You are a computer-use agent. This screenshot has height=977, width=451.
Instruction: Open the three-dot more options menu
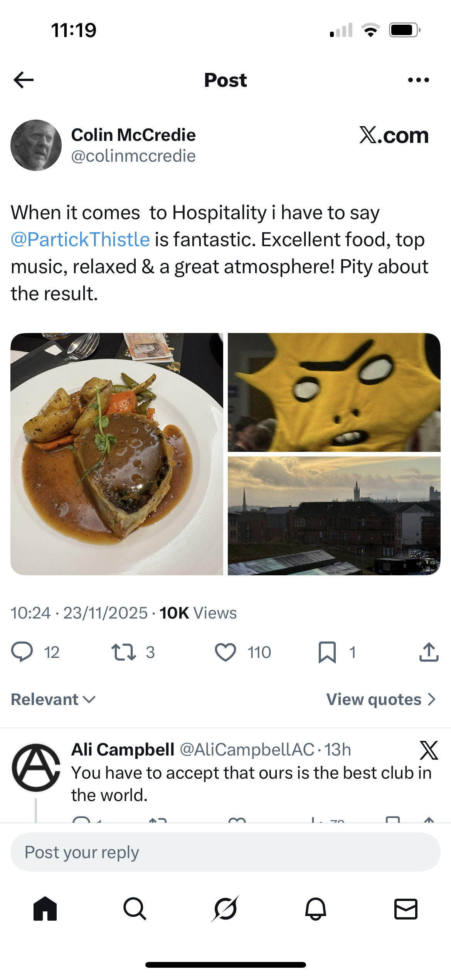[x=418, y=80]
